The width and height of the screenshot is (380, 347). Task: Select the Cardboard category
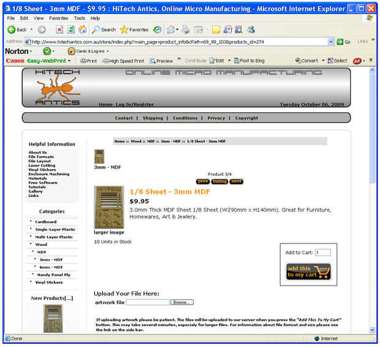pyautogui.click(x=46, y=222)
